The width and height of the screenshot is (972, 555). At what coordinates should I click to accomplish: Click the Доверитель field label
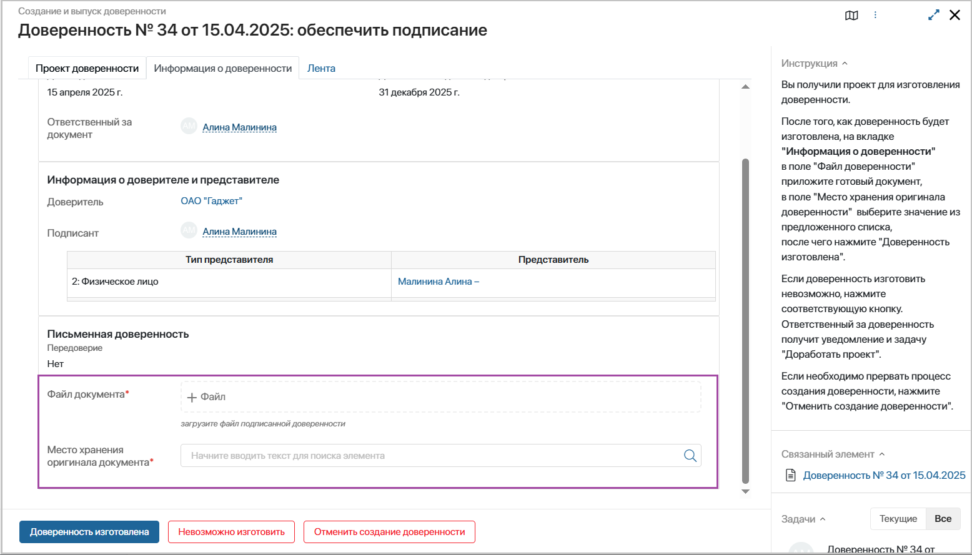pyautogui.click(x=75, y=202)
